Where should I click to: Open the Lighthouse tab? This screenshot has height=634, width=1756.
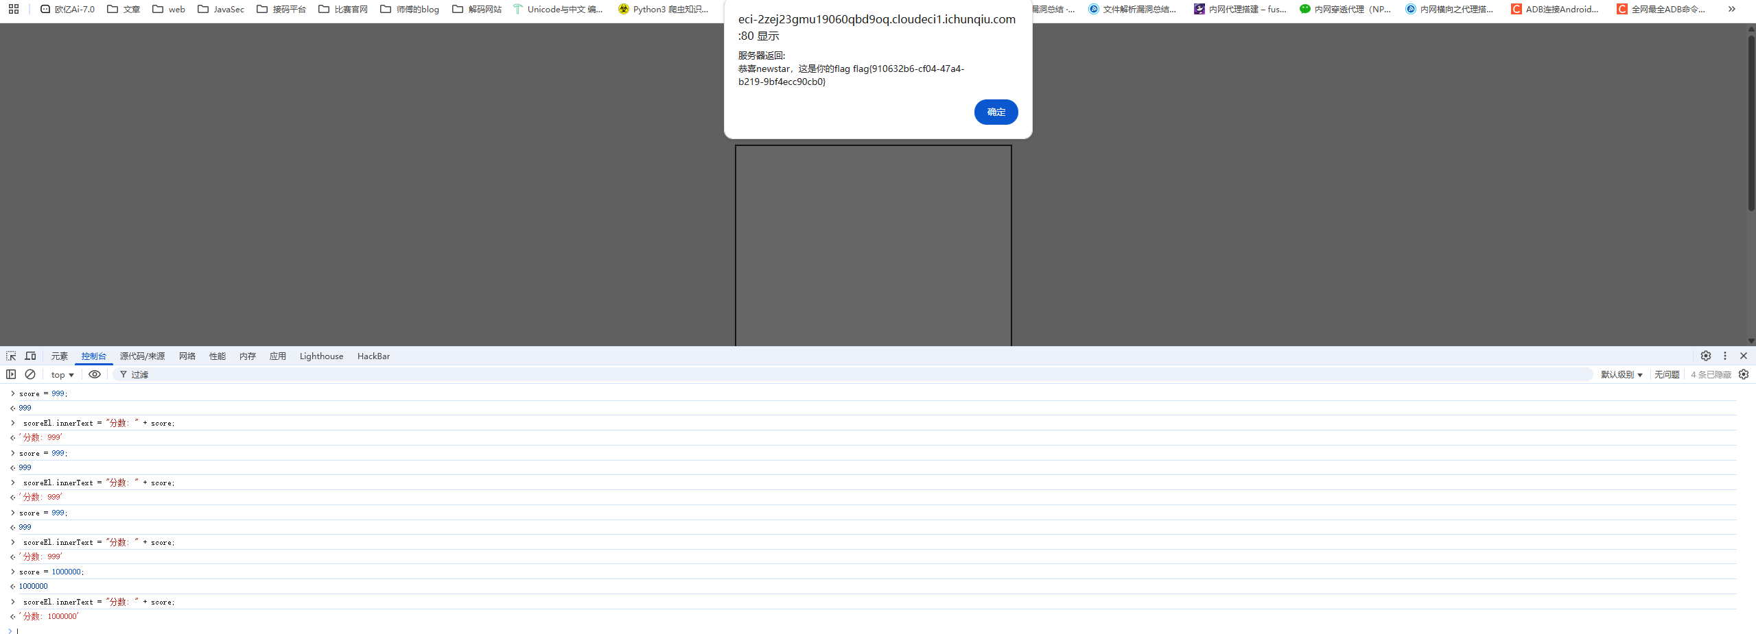click(x=321, y=356)
